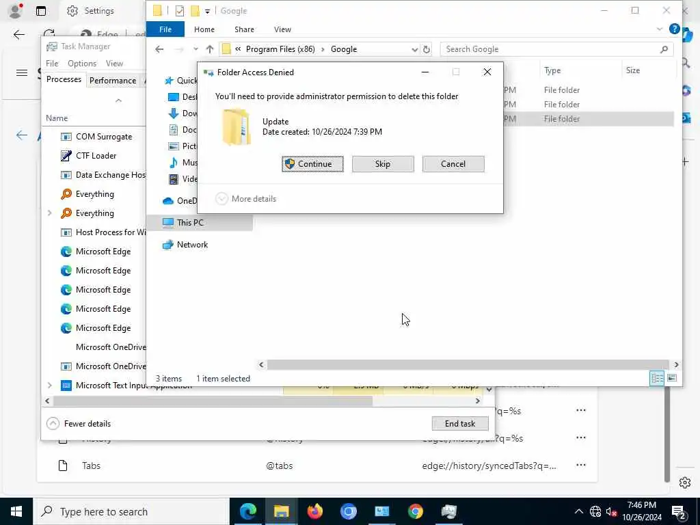
Task: Click Name column header in Task Manager
Action: [x=57, y=118]
